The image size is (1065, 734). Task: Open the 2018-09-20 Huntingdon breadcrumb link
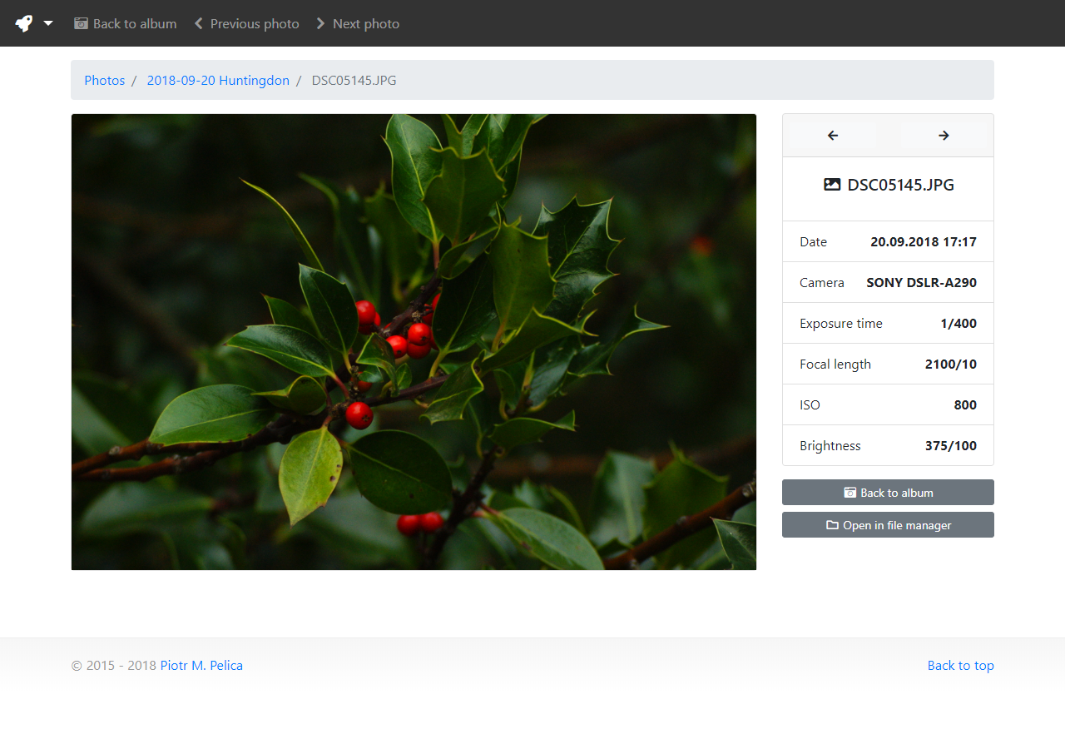pos(218,81)
